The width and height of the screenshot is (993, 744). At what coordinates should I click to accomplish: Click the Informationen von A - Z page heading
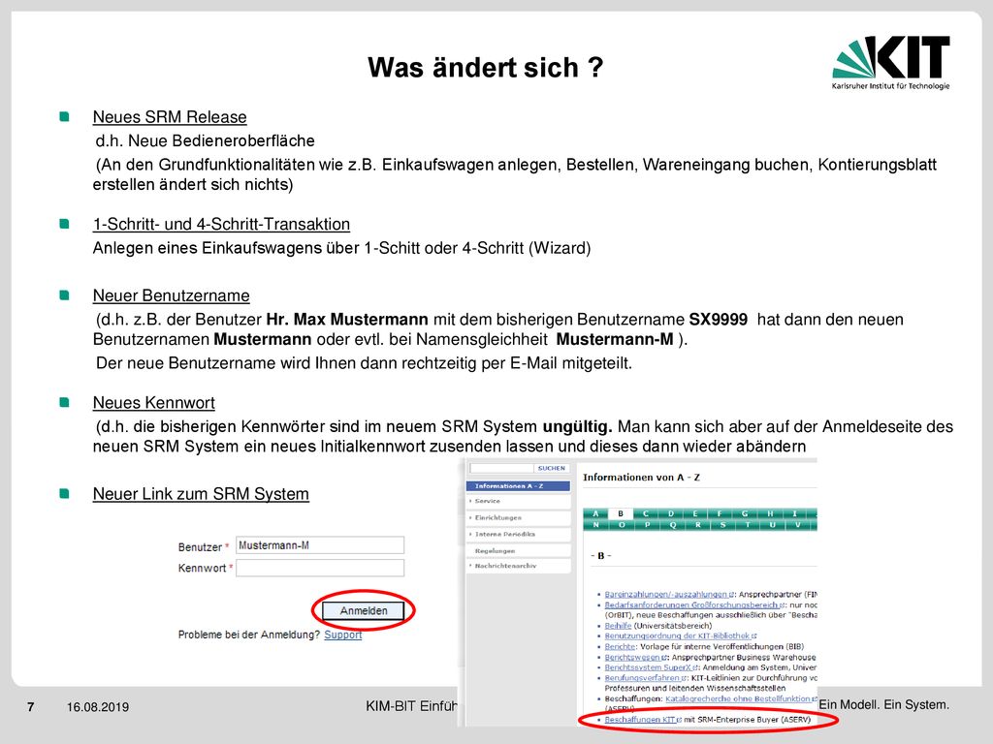click(642, 477)
